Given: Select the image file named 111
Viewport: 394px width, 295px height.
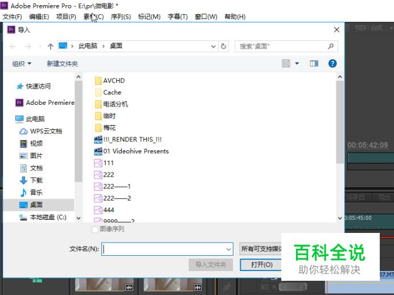Looking at the screenshot, I should coord(104,163).
